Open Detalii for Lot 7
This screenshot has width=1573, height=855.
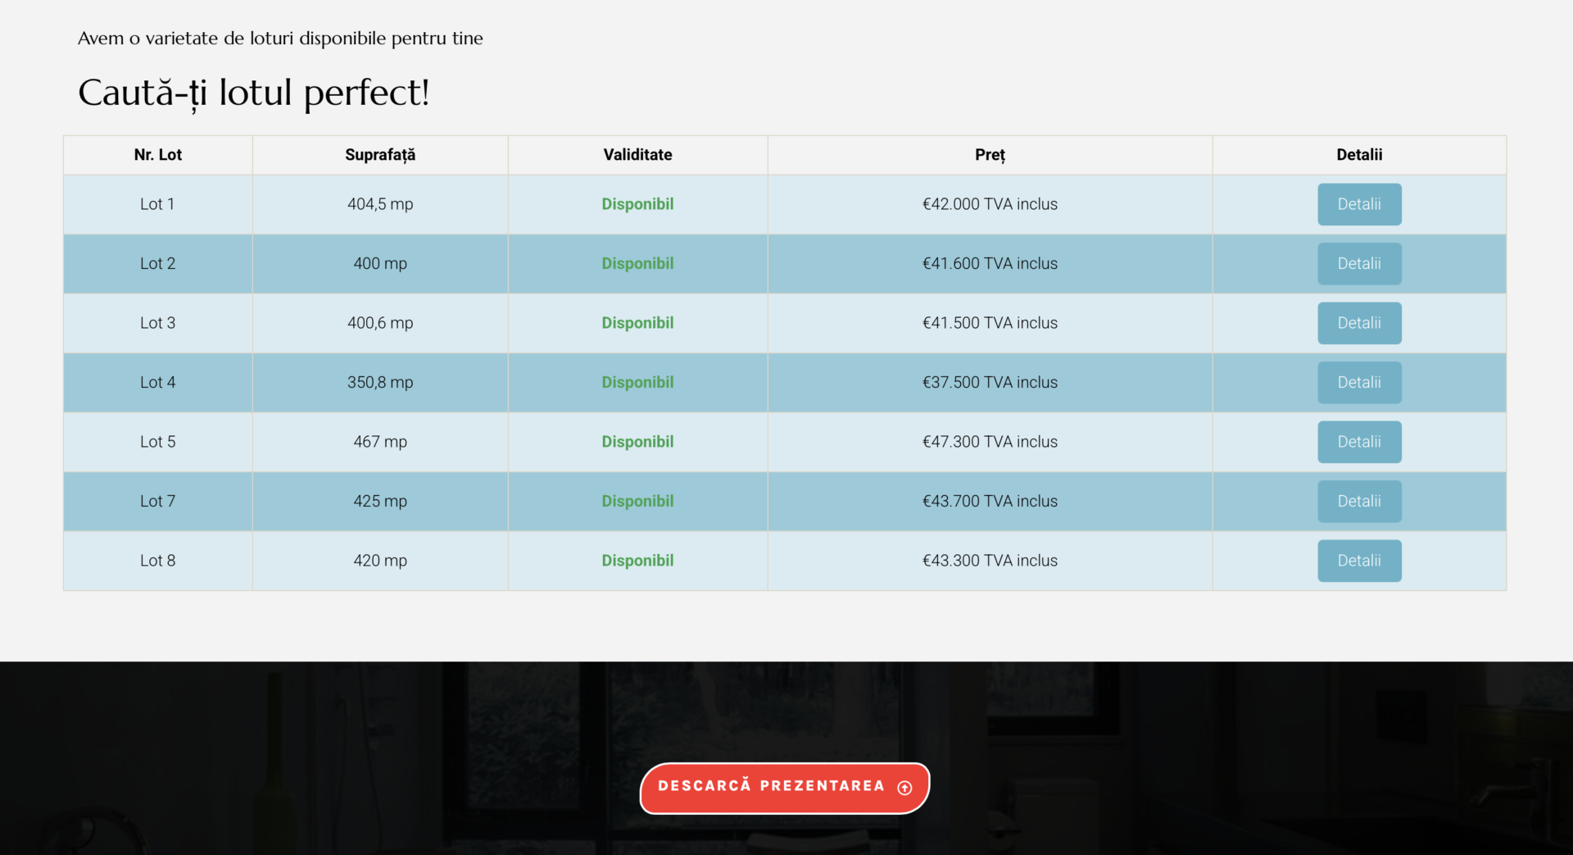coord(1358,502)
